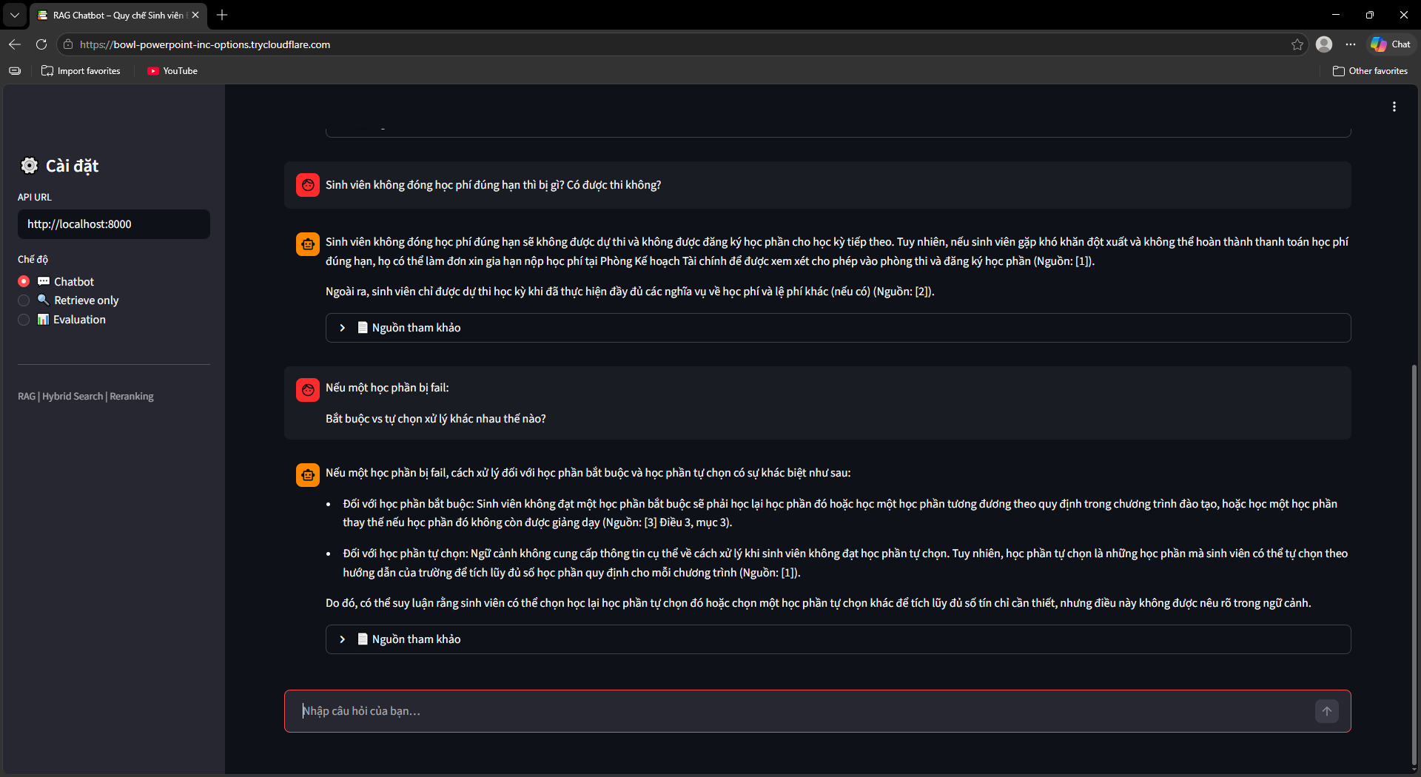
Task: Open a new browser tab
Action: [222, 15]
